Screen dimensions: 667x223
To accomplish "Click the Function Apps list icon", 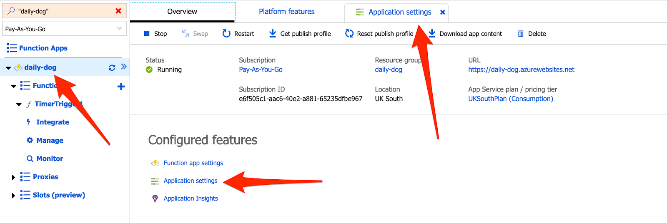I will (12, 48).
